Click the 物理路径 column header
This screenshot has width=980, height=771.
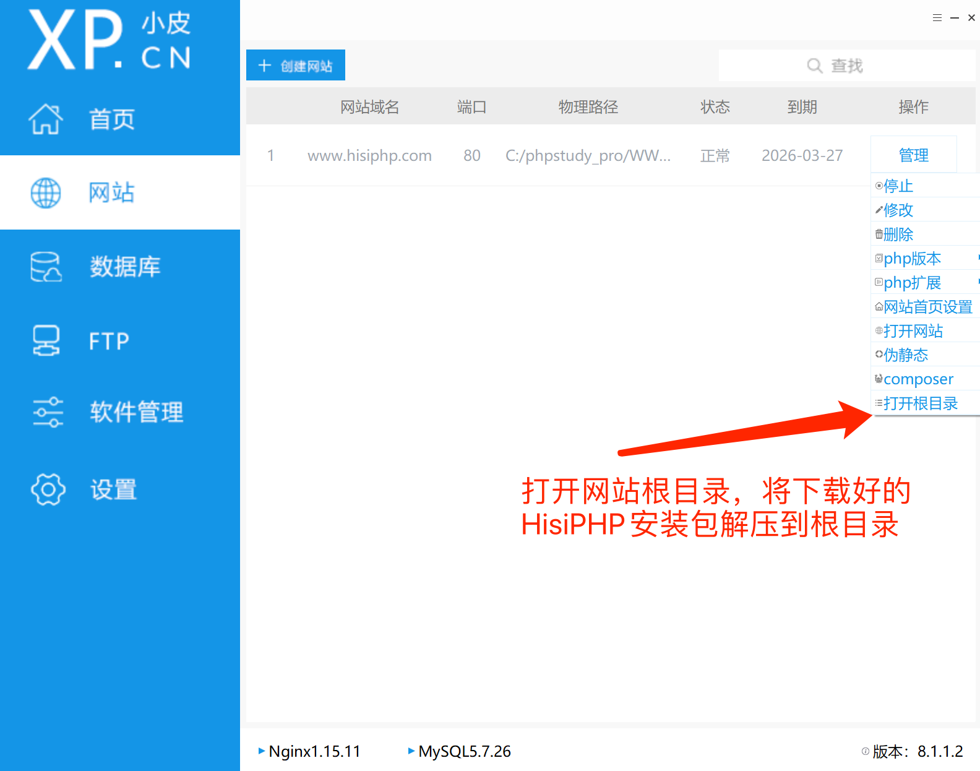588,106
